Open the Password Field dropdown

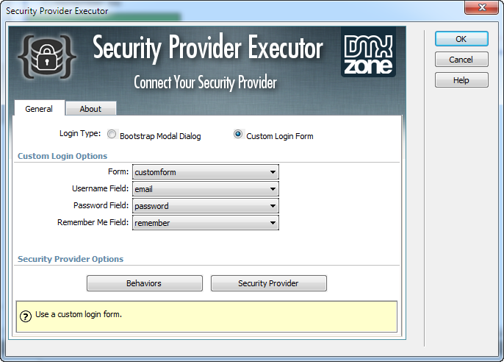[x=206, y=206]
